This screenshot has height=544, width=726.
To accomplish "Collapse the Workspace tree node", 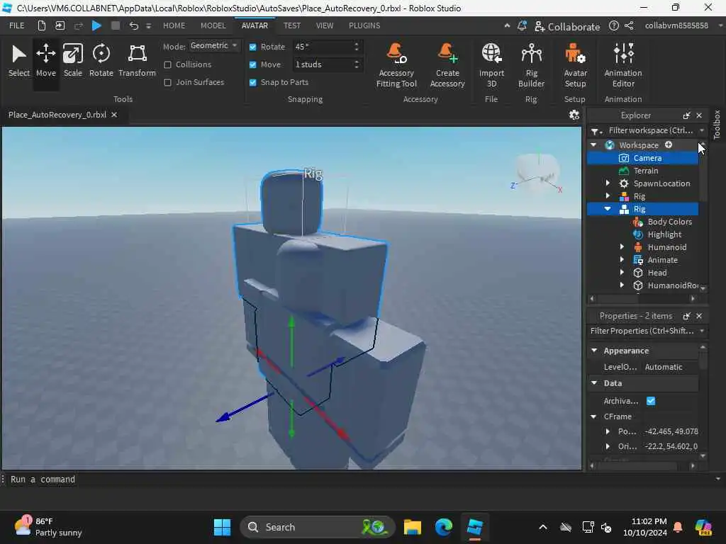I will click(593, 145).
